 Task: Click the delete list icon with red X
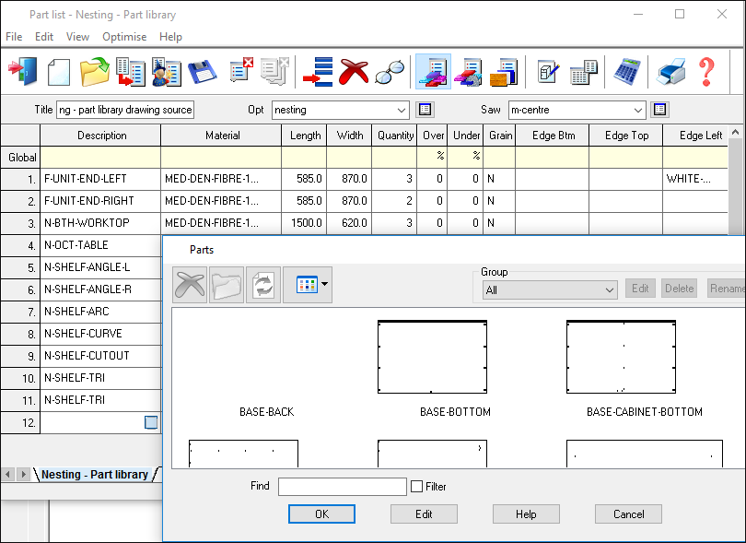pyautogui.click(x=241, y=70)
